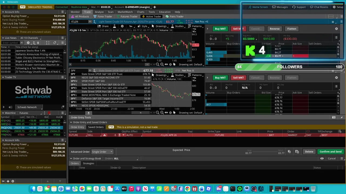Toggle the expand arrows in Order Book bar

point(322,158)
